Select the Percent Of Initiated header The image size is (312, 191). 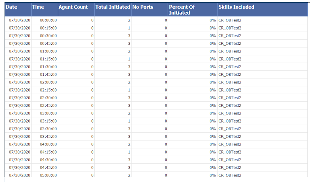pyautogui.click(x=193, y=10)
